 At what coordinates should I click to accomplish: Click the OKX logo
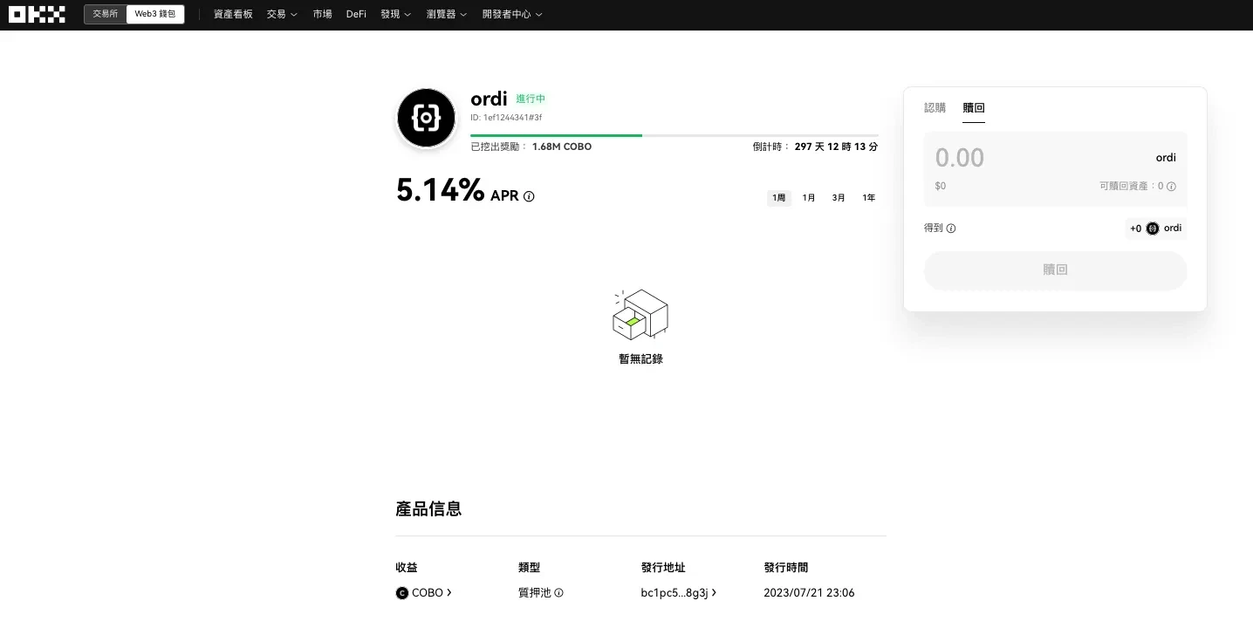pos(37,15)
